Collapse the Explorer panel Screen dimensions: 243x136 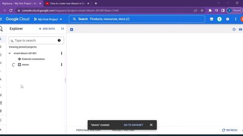click(x=62, y=29)
